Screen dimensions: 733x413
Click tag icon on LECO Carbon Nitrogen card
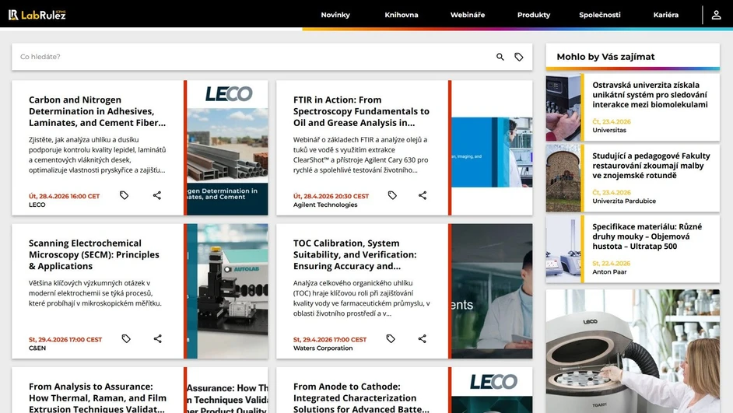pyautogui.click(x=124, y=195)
